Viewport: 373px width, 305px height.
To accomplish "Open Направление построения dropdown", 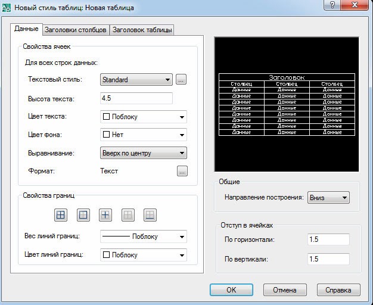I will (x=328, y=197).
